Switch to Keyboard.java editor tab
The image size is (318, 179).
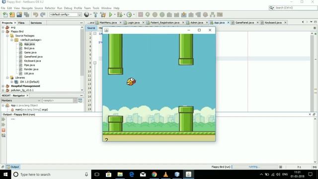tap(273, 22)
